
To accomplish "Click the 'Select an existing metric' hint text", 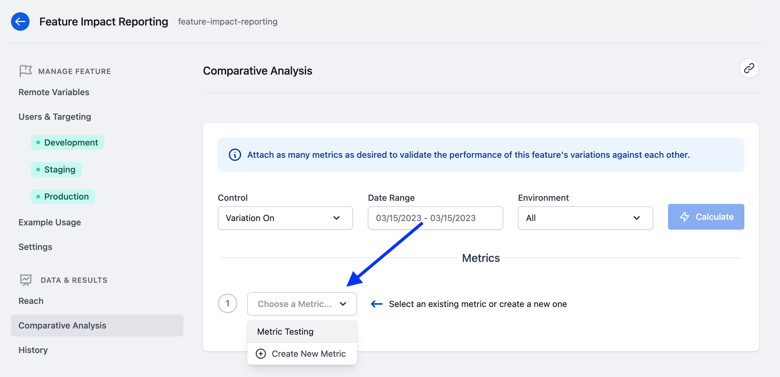I will coord(478,304).
